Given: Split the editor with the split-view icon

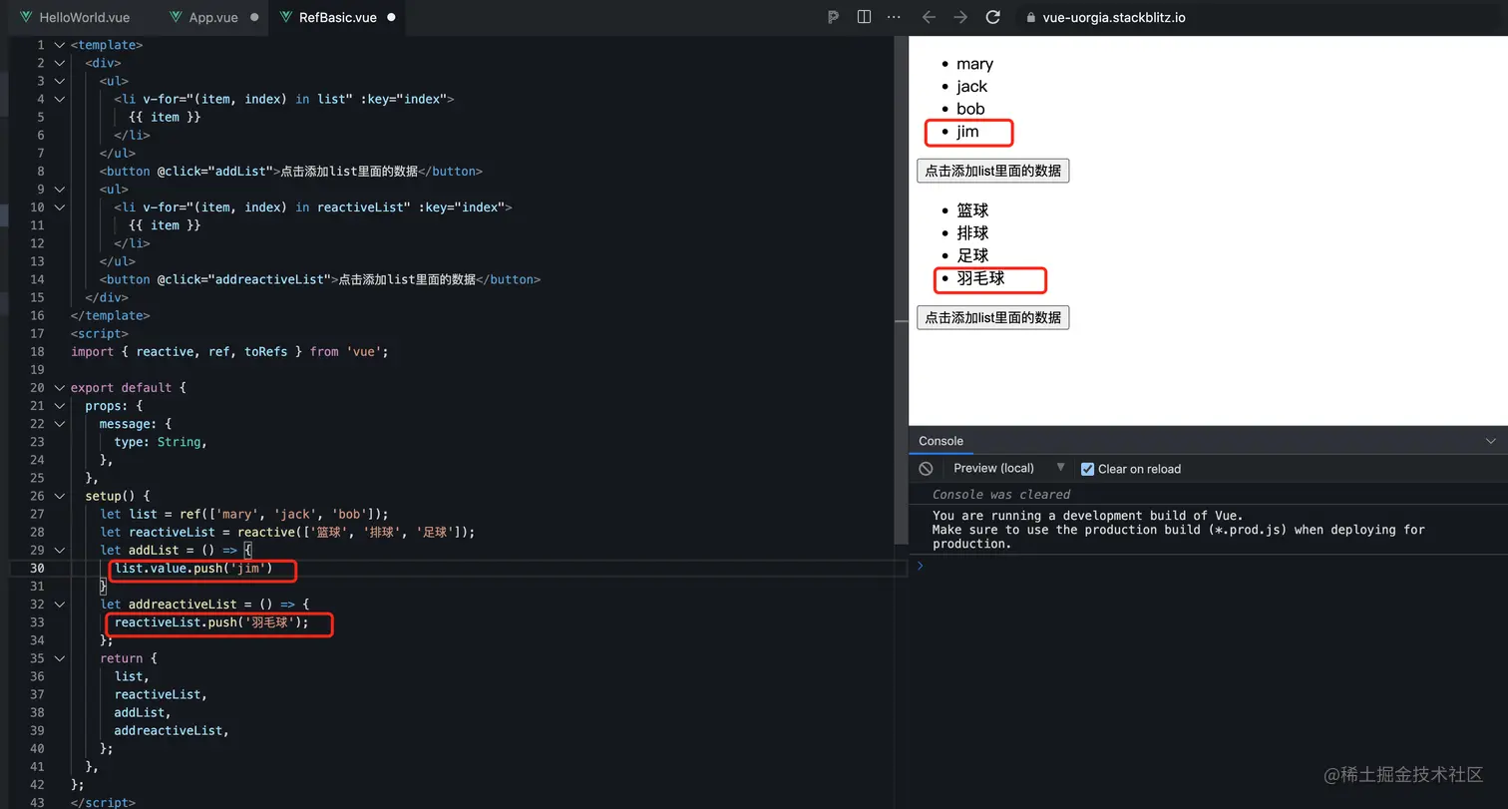Looking at the screenshot, I should point(864,17).
